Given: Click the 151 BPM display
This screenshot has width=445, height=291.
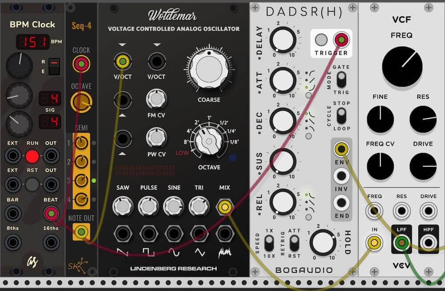Looking at the screenshot, I should tap(33, 42).
